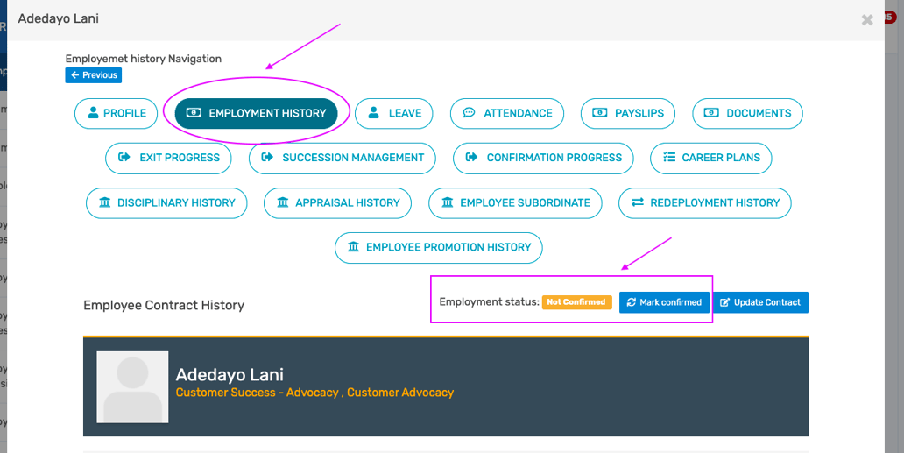The height and width of the screenshot is (453, 904).
Task: Click the money icon on Documents
Action: 712,113
